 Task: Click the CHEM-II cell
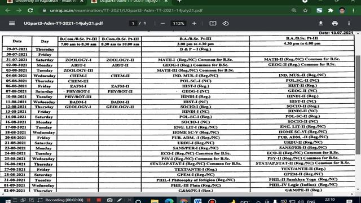120,76
